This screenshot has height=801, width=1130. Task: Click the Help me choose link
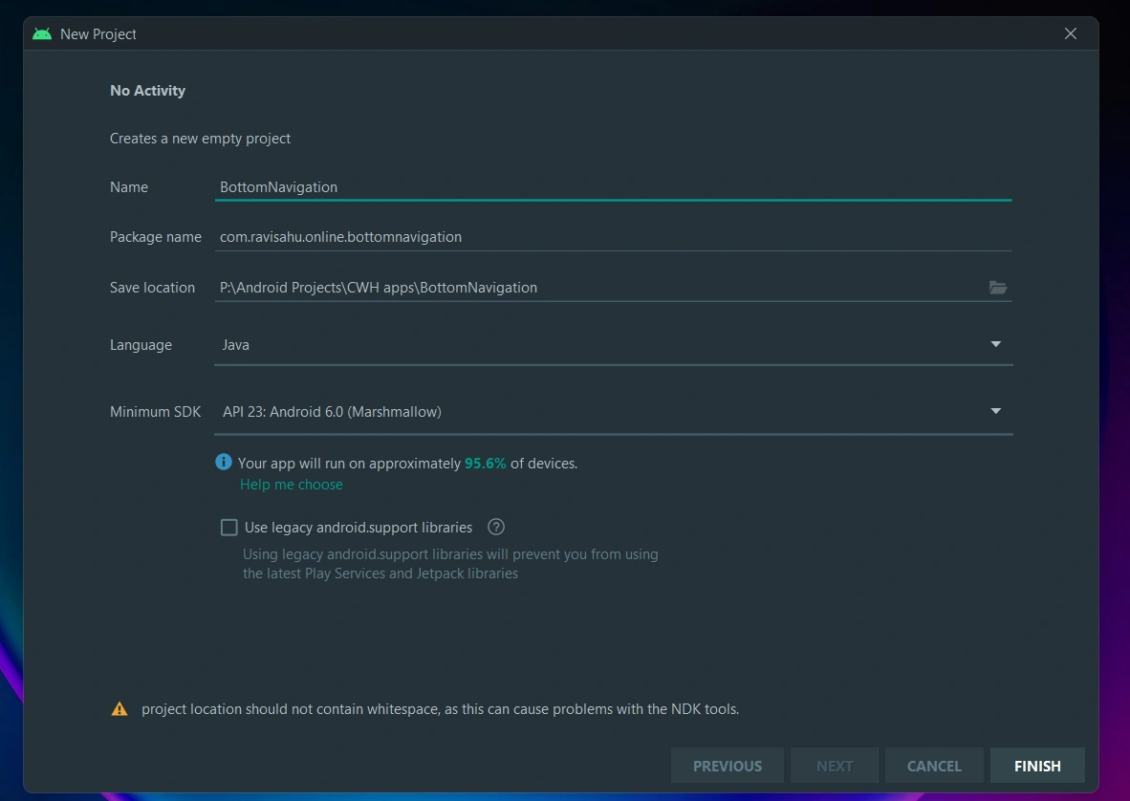click(292, 484)
